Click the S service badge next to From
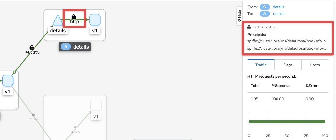Viewport: 336px width, 140px height. 265,7
